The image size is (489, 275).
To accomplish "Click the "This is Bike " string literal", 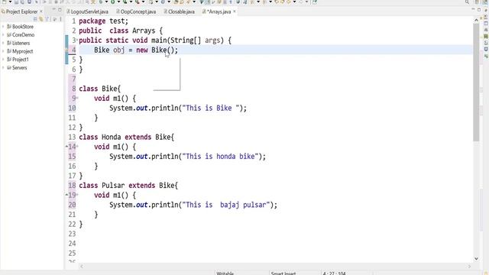I will coord(211,108).
